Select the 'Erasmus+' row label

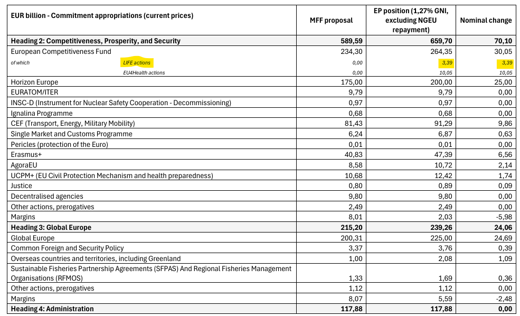point(26,154)
